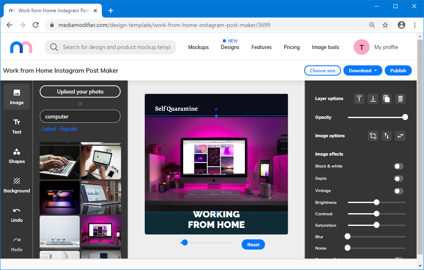Sort photos by Popular
The width and height of the screenshot is (424, 270).
[x=69, y=129]
